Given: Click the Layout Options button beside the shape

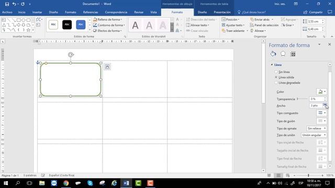Looking at the screenshot, I should (x=107, y=67).
